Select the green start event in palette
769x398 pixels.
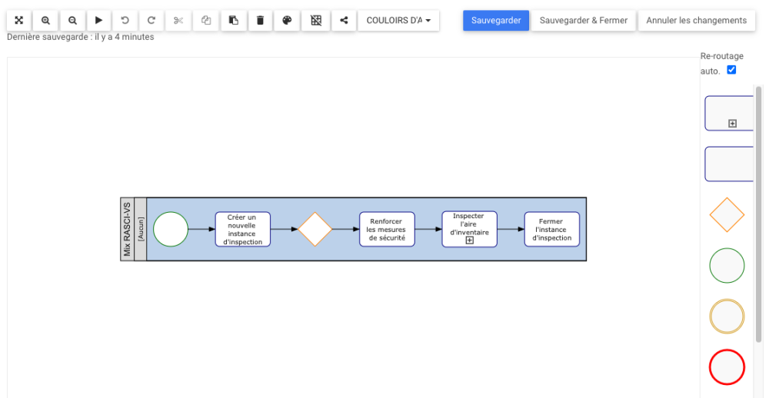pyautogui.click(x=727, y=266)
